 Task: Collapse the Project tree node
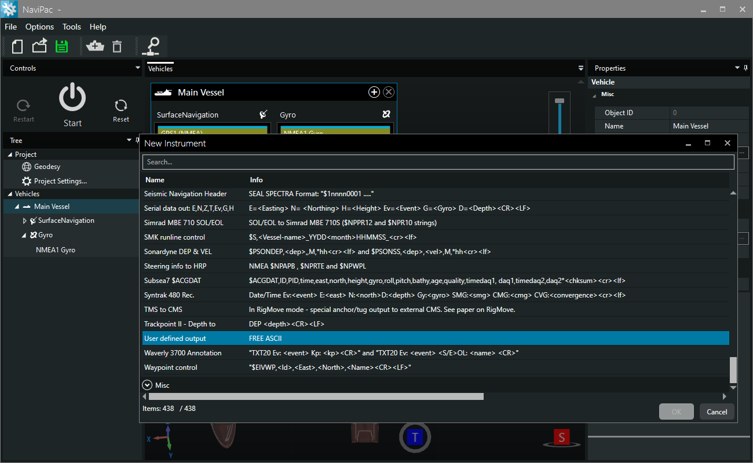9,155
